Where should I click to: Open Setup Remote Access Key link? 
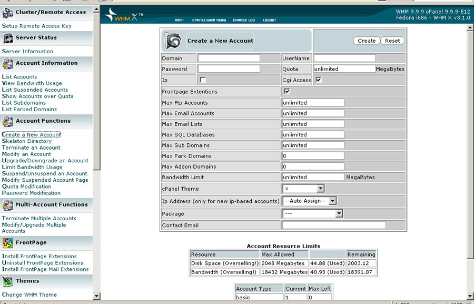coord(37,26)
